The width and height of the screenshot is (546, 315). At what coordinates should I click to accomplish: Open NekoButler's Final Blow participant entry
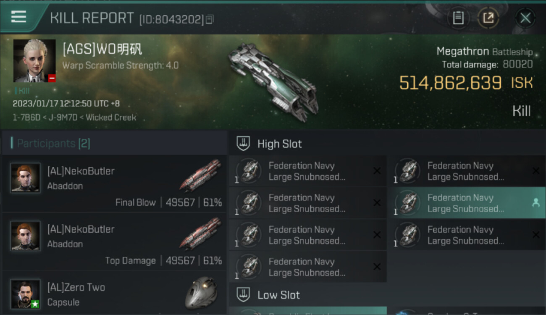pyautogui.click(x=114, y=183)
